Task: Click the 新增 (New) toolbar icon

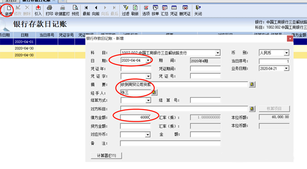Action: pyautogui.click(x=9, y=10)
